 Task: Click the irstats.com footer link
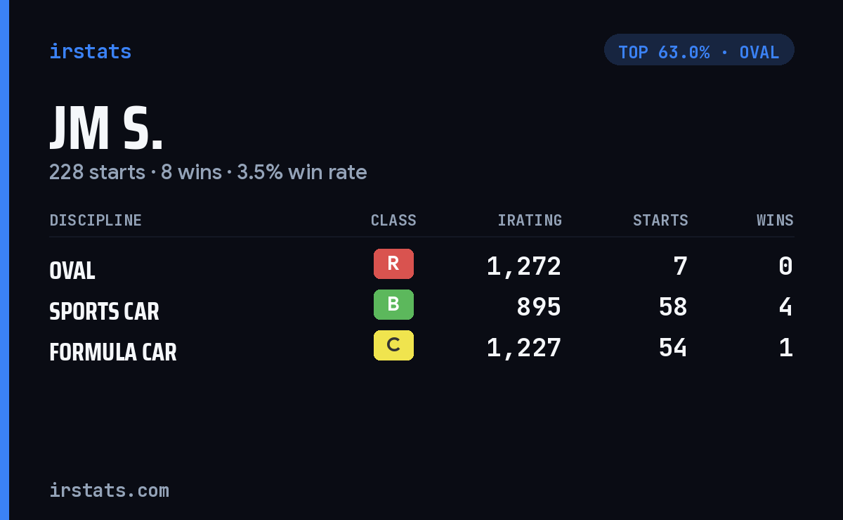pyautogui.click(x=109, y=490)
